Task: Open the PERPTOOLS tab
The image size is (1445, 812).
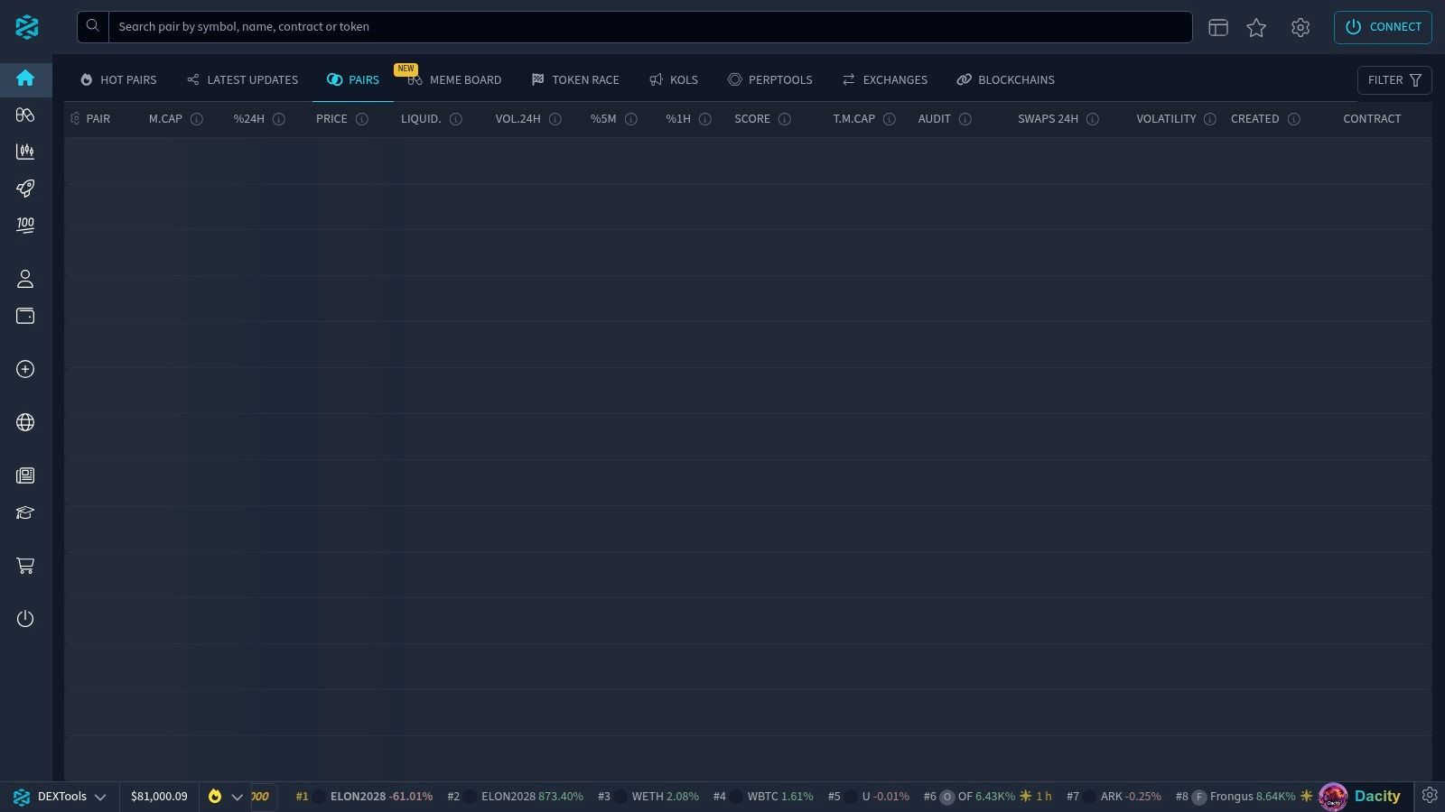Action: (769, 80)
